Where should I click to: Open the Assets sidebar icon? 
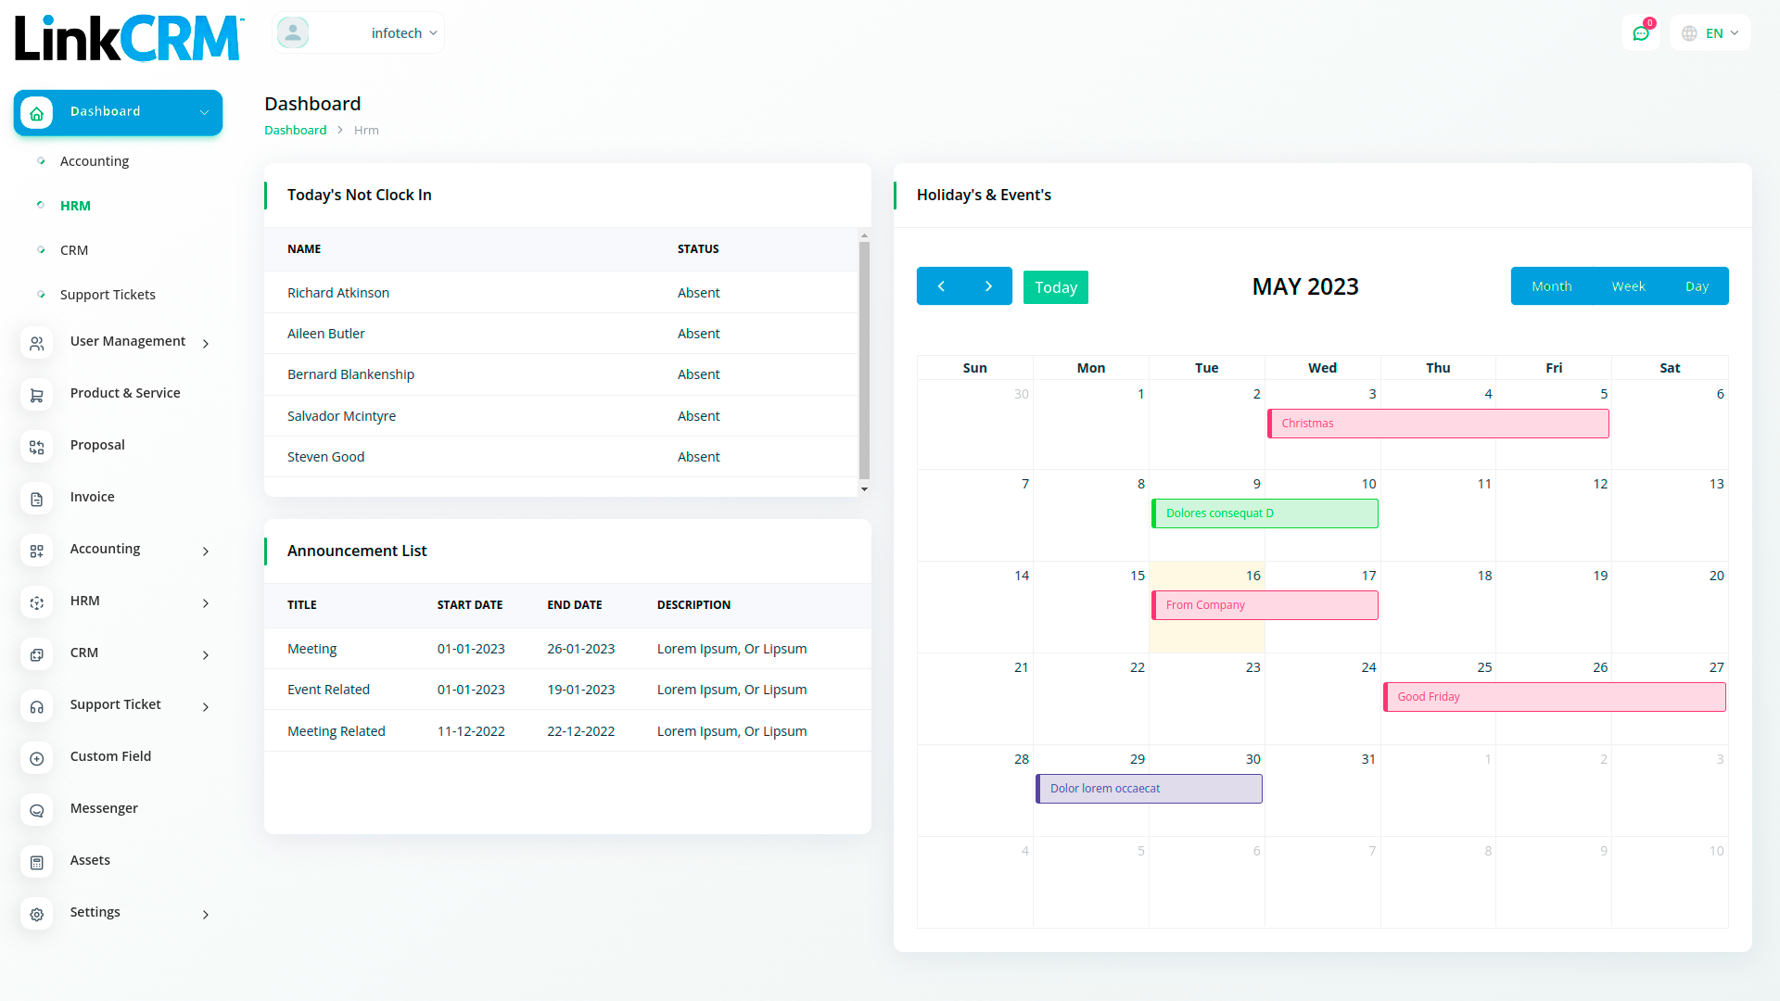(x=37, y=862)
